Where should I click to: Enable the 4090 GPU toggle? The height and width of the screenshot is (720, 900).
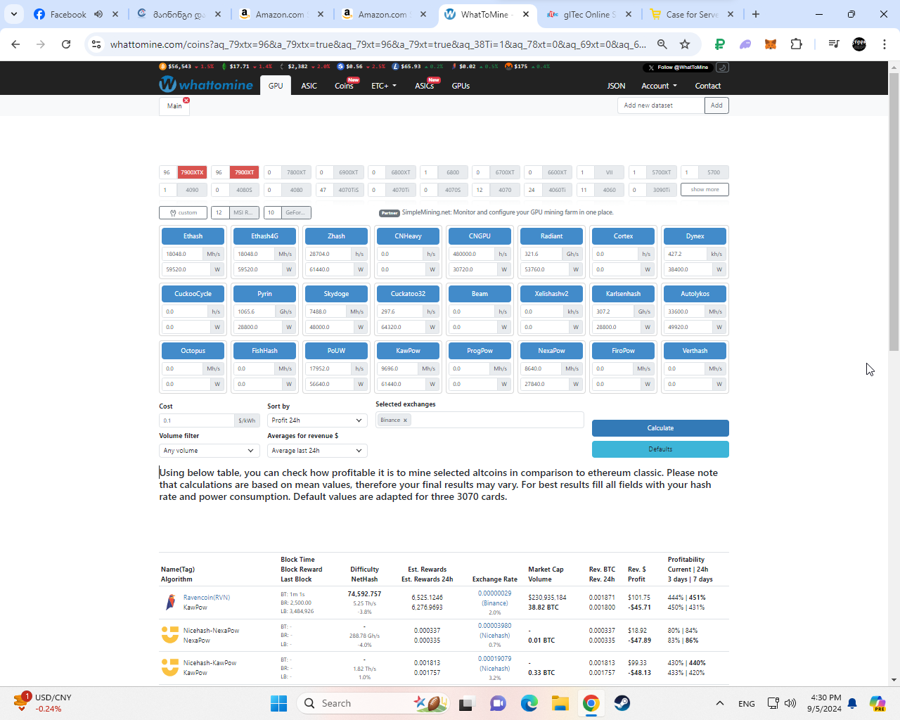point(192,190)
